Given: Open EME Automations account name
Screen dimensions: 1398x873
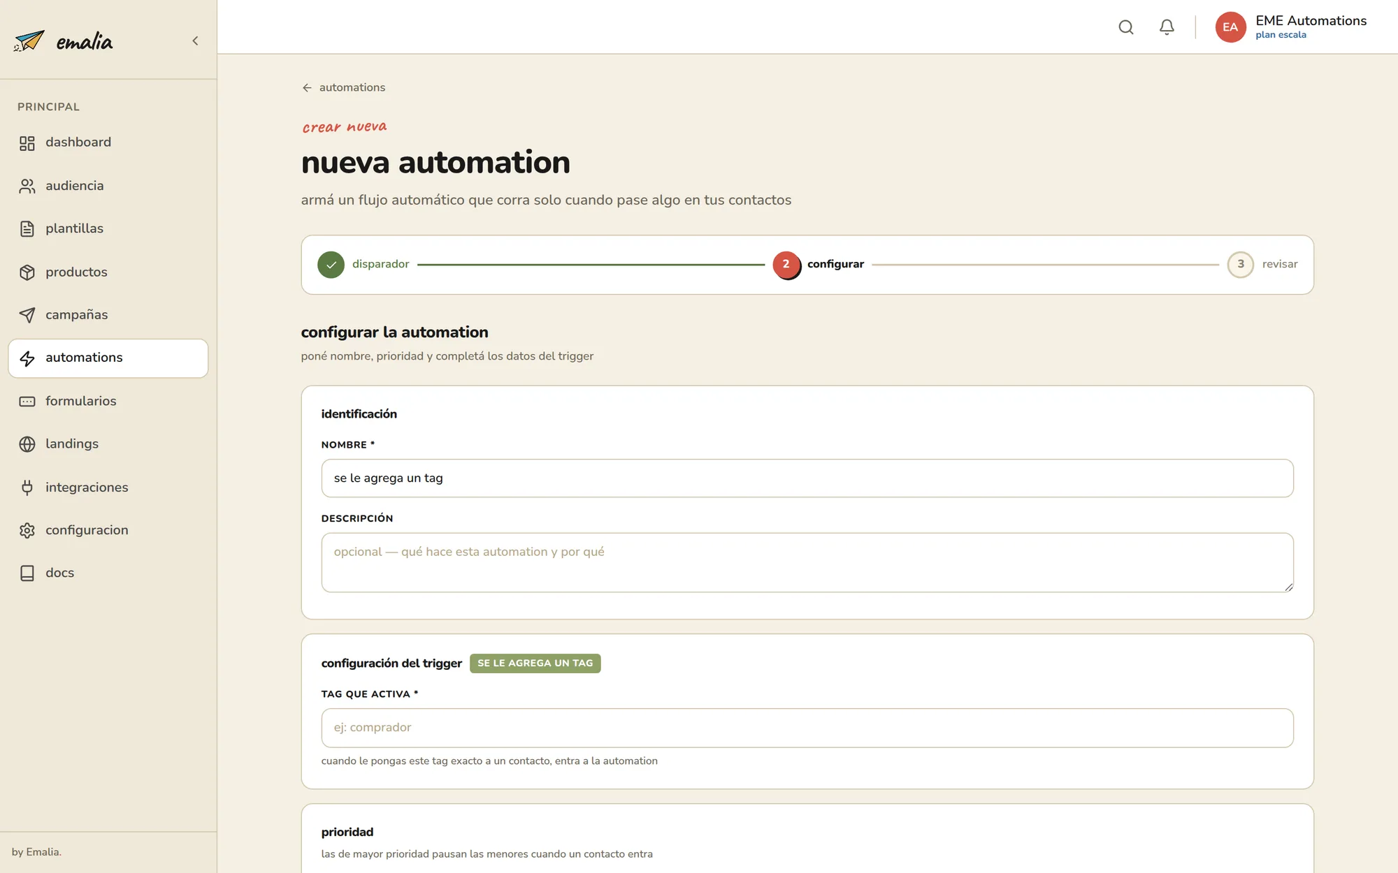Looking at the screenshot, I should click(1311, 21).
